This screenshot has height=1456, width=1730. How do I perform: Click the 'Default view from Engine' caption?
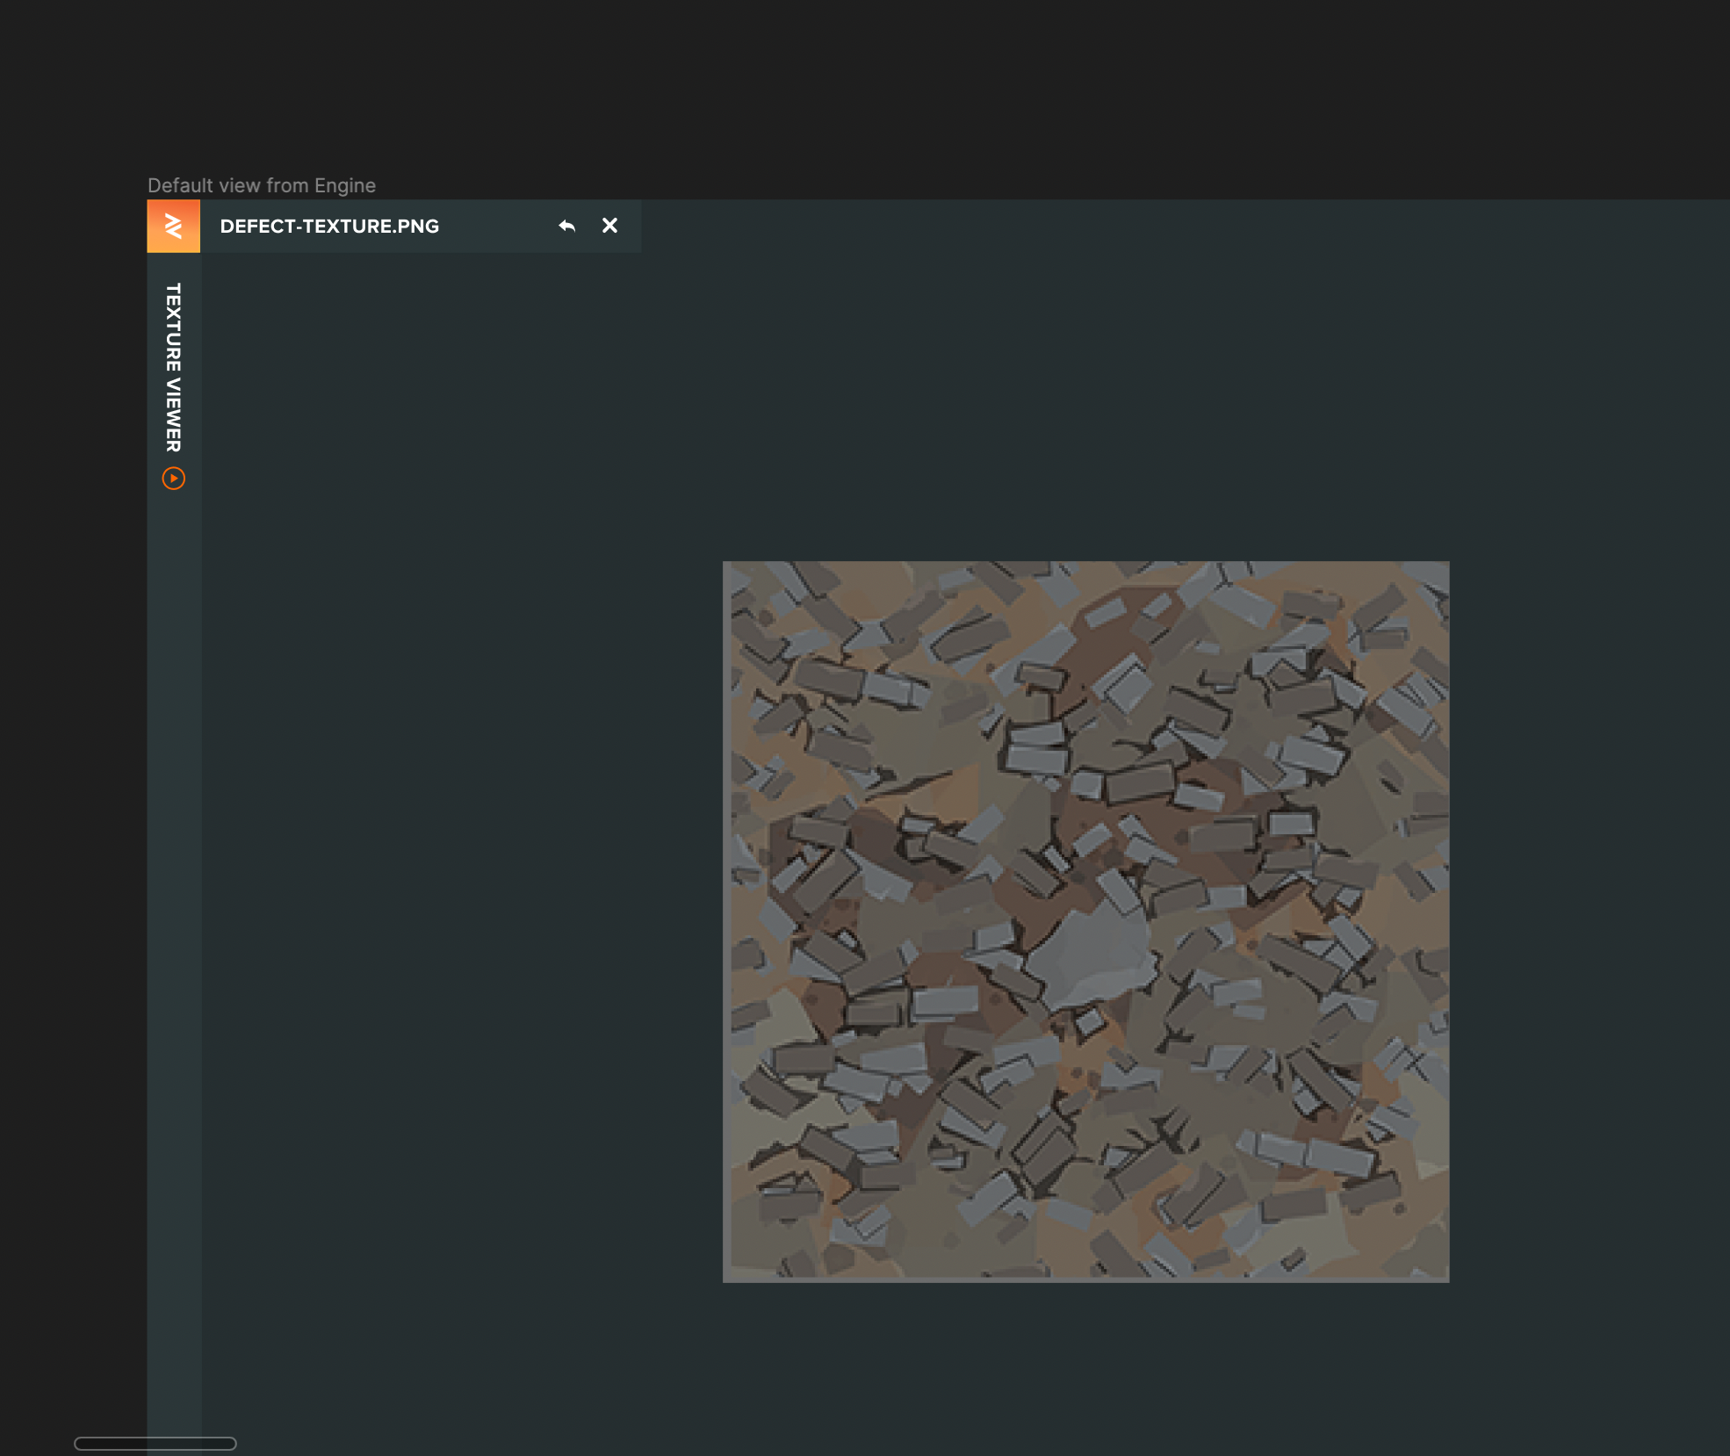(x=262, y=185)
